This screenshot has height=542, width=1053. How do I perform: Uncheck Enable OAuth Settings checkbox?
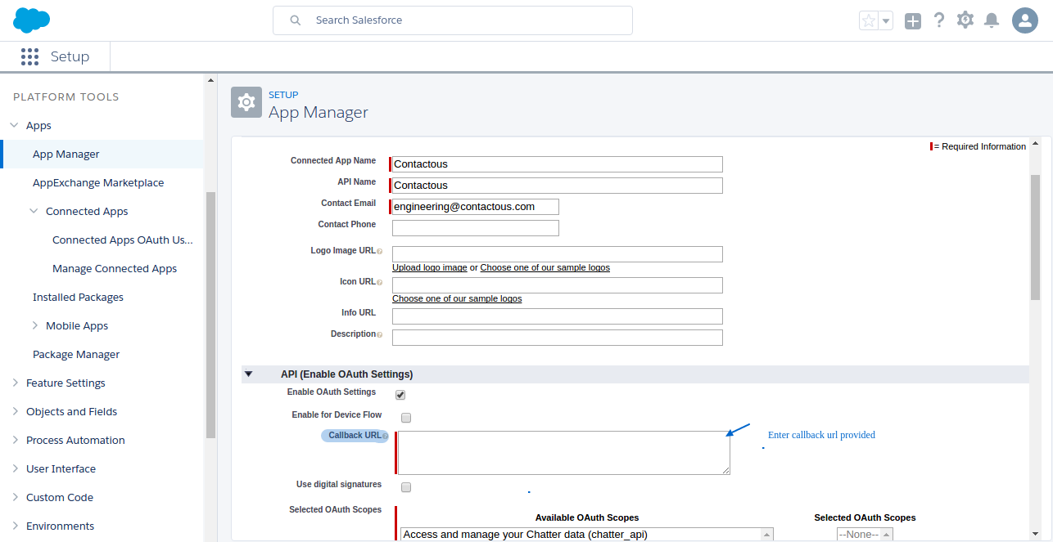[400, 395]
